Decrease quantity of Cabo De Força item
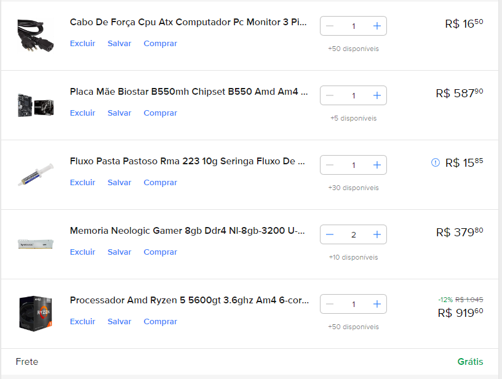Image resolution: width=502 pixels, height=379 pixels. tap(330, 26)
